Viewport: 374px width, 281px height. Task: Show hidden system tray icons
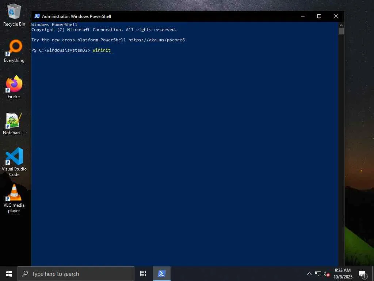pyautogui.click(x=309, y=274)
